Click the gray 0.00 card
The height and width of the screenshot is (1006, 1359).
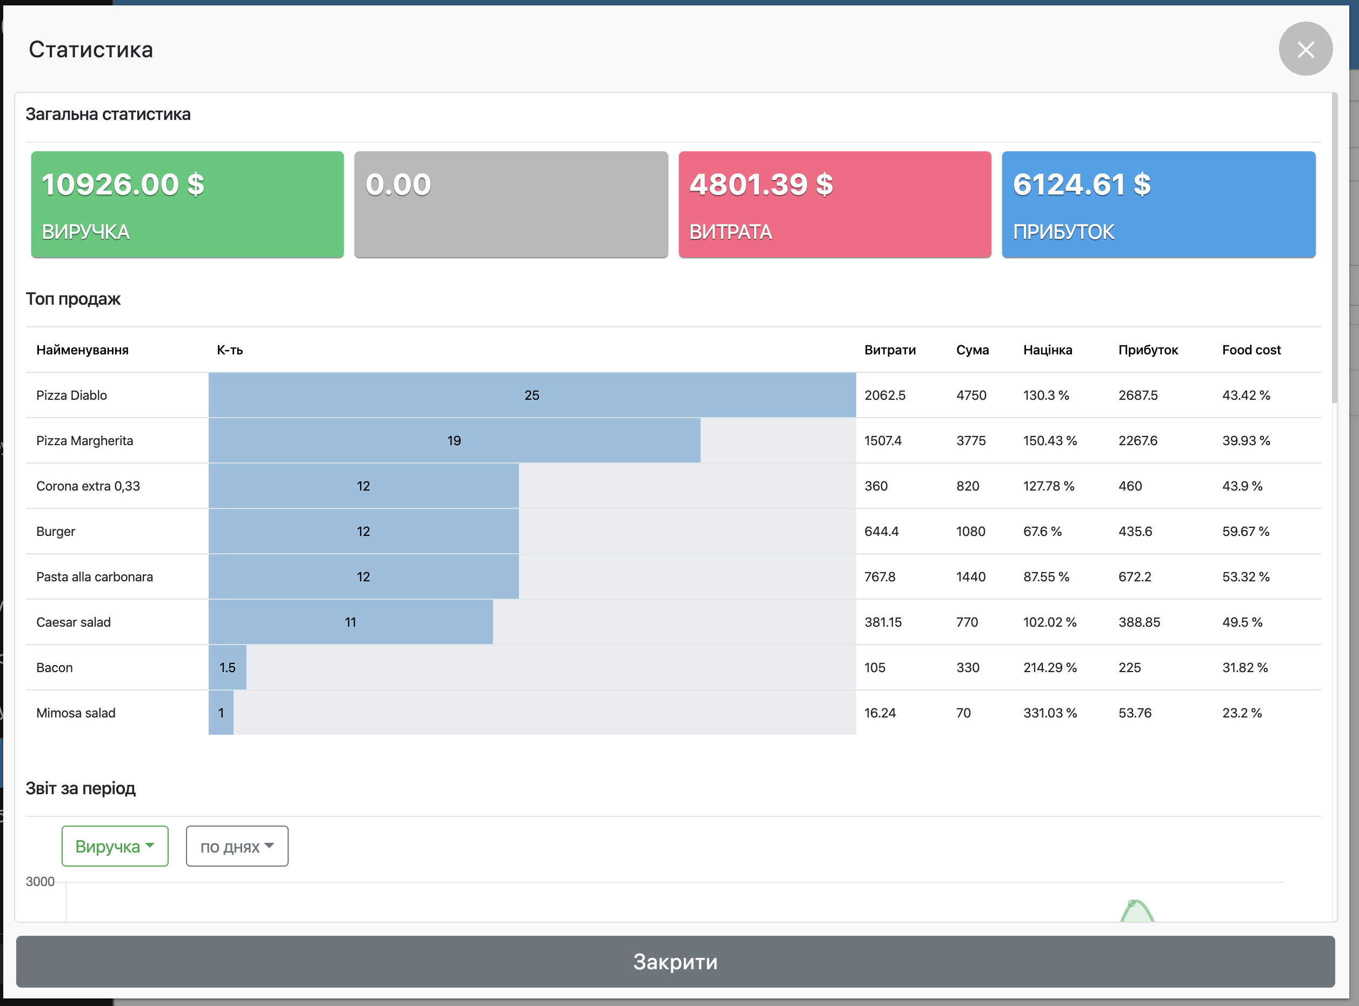[x=510, y=205]
